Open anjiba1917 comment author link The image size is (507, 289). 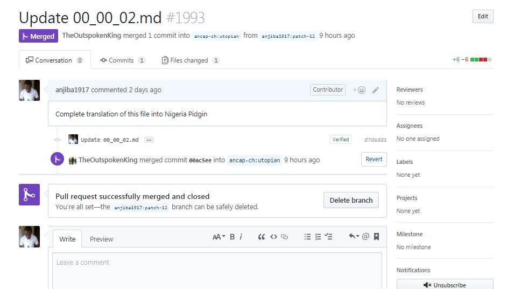click(72, 90)
